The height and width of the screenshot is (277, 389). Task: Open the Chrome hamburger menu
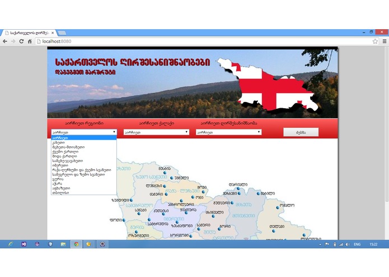pos(385,41)
